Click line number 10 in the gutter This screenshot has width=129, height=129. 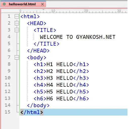(x=8, y=78)
